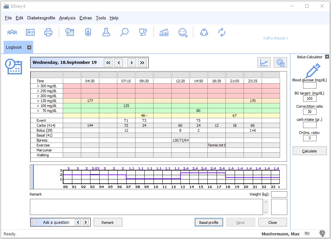Image resolution: width=331 pixels, height=239 pixels.
Task: Select the 67 glucose reading cell
Action: (x=235, y=116)
